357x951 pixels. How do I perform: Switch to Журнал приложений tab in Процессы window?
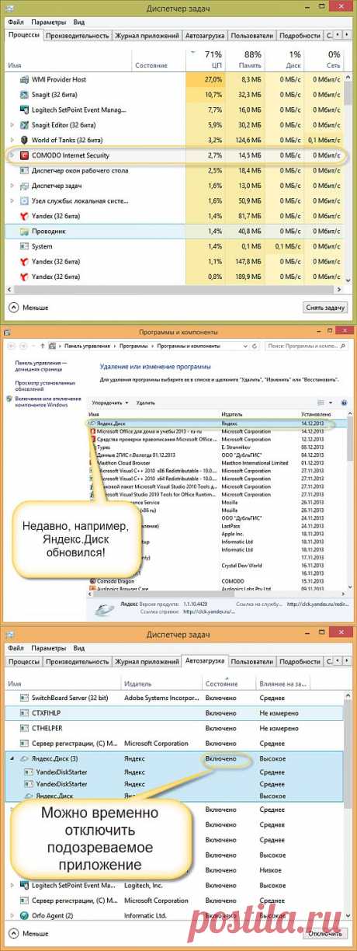(147, 36)
